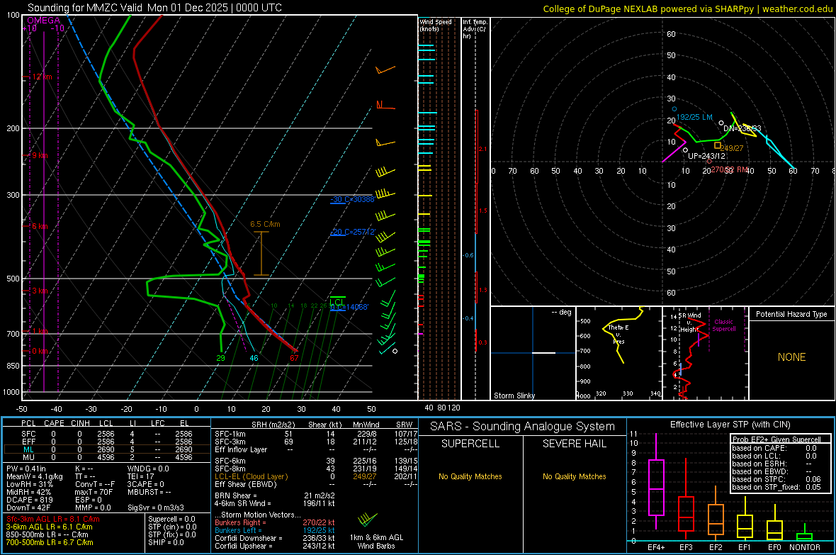Click the -20 C=25712' level label
The height and width of the screenshot is (555, 836).
pyautogui.click(x=353, y=232)
